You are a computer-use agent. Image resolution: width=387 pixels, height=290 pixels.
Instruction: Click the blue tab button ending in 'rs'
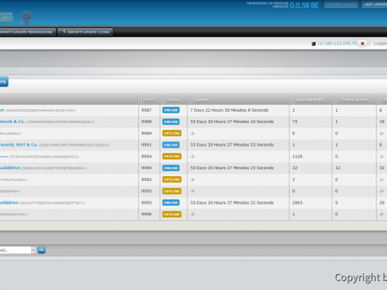[x=3, y=81]
